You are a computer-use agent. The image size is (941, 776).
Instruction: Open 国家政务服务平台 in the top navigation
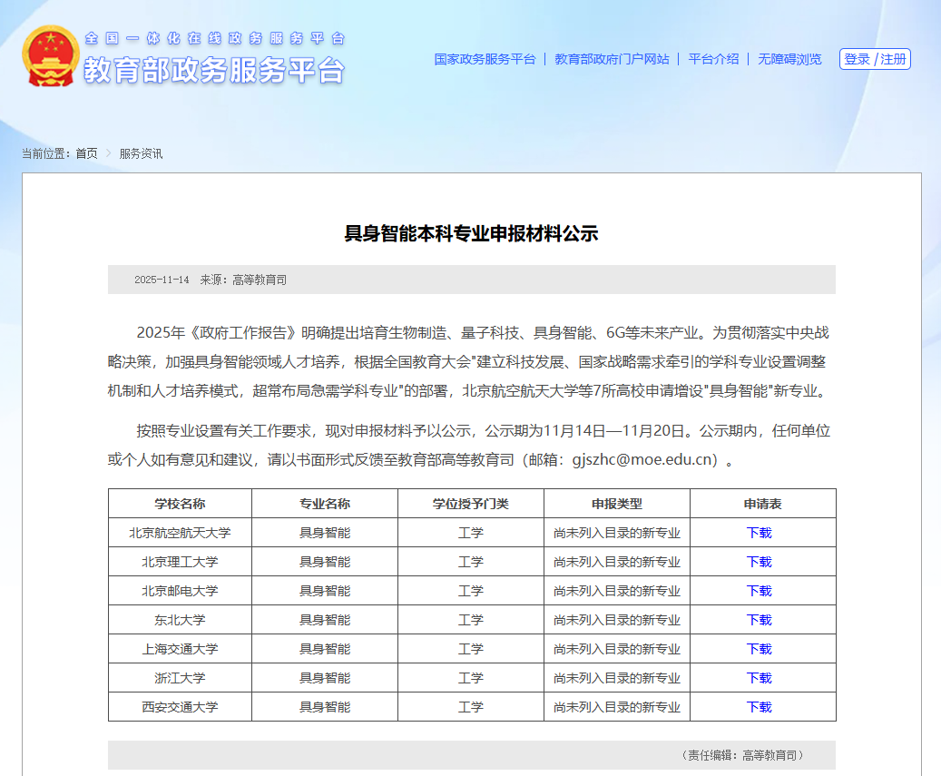[485, 57]
